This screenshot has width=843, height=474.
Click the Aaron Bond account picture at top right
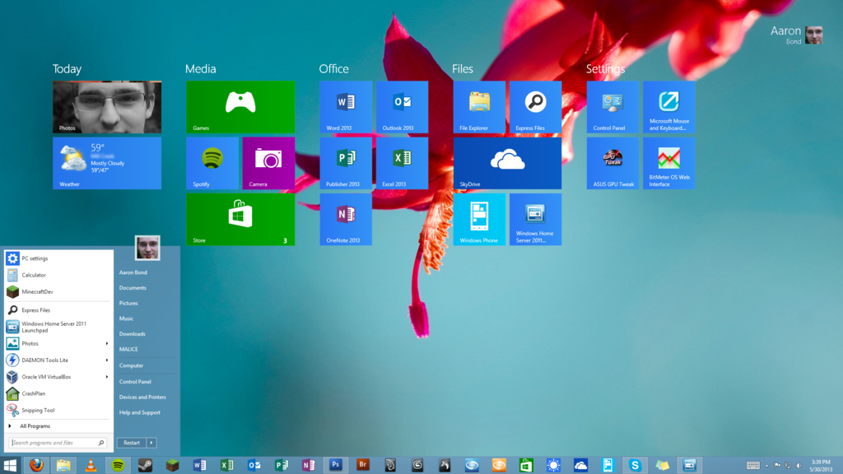point(814,35)
